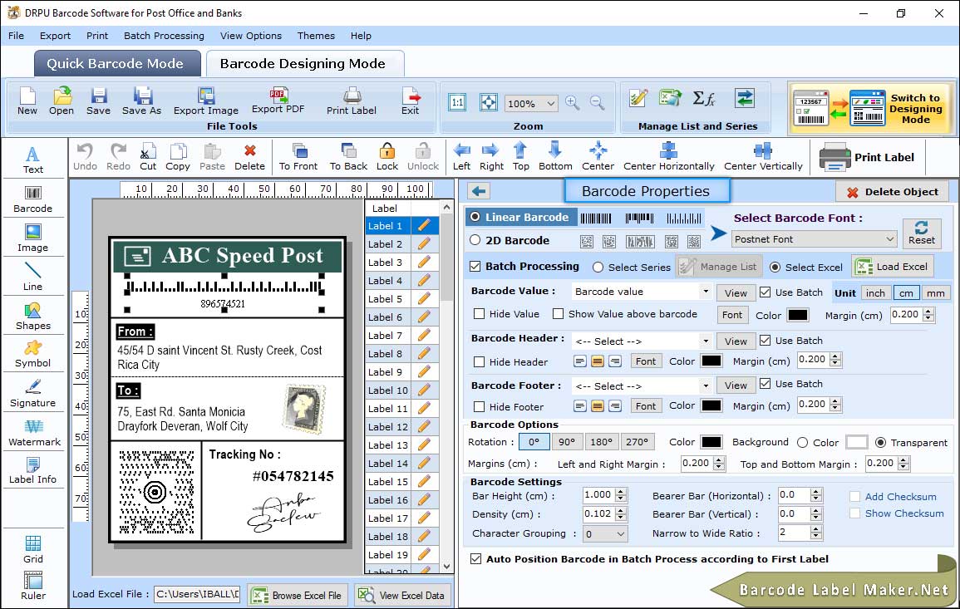Click the Delete toolbar icon
This screenshot has width=960, height=609.
coord(250,157)
